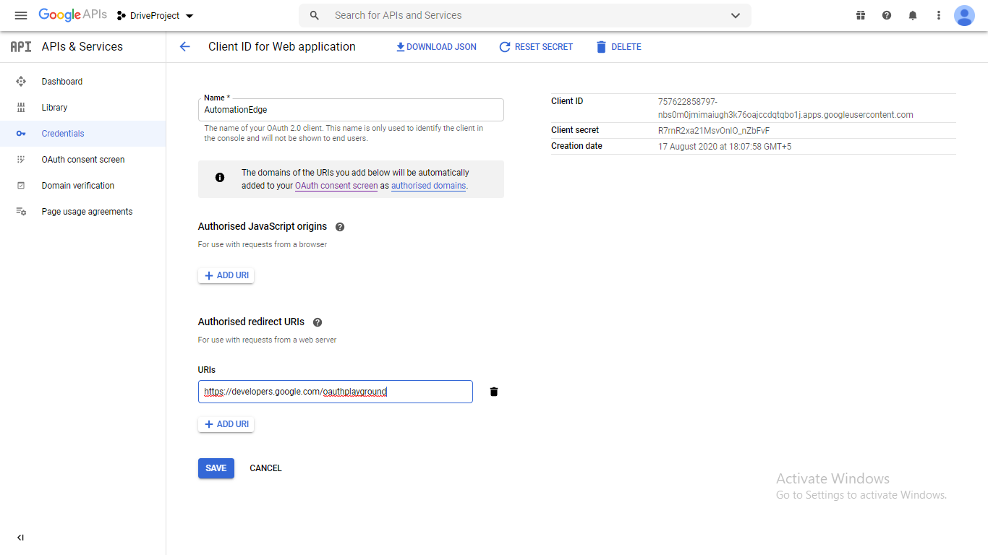Screen dimensions: 988x555
Task: Download the client JSON file
Action: click(436, 46)
